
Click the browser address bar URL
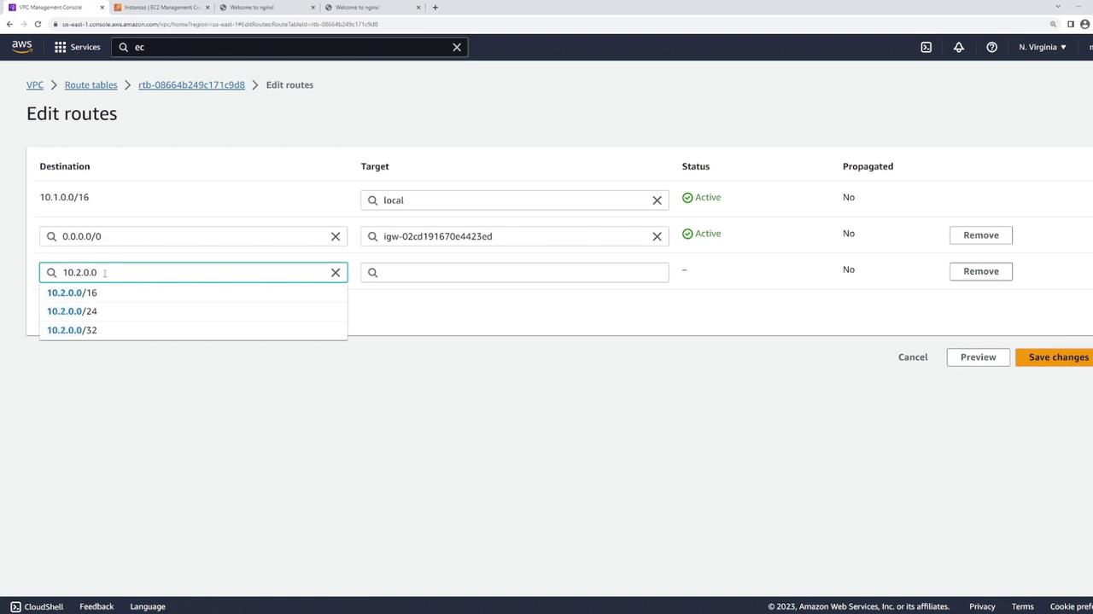coord(220,24)
